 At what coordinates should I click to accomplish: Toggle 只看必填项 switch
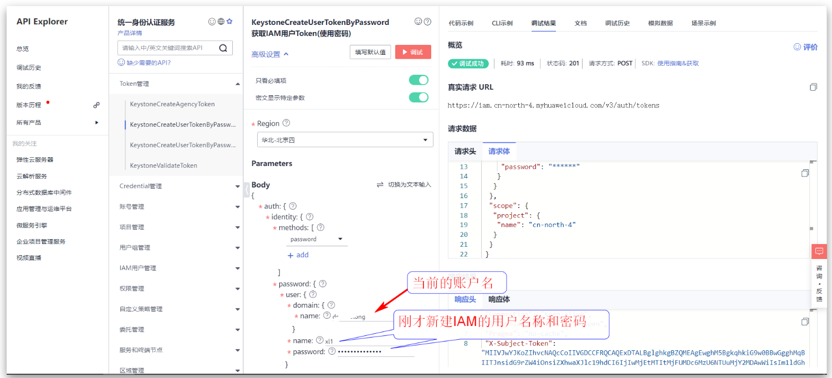[418, 80]
